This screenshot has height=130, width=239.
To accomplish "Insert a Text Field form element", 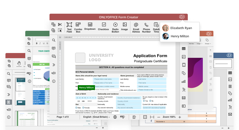I will pyautogui.click(x=69, y=27).
